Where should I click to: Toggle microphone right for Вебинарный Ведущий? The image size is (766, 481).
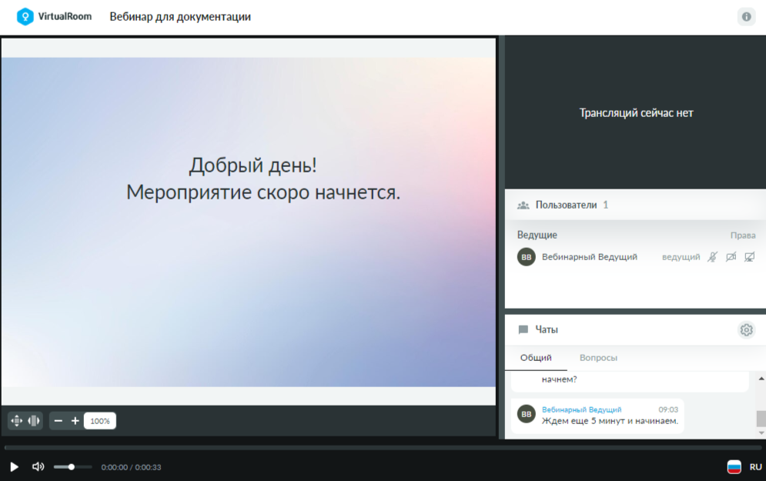(713, 257)
